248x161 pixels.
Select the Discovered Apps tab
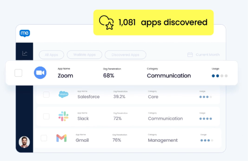point(125,55)
